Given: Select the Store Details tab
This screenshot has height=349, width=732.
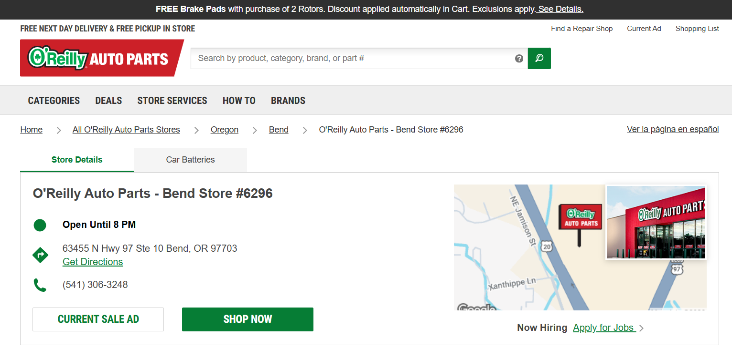Looking at the screenshot, I should tap(77, 160).
